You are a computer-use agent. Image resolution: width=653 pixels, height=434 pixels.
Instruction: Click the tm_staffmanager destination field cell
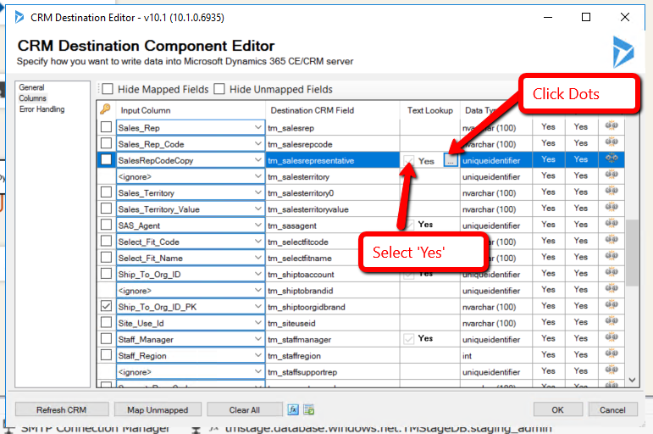click(x=333, y=339)
